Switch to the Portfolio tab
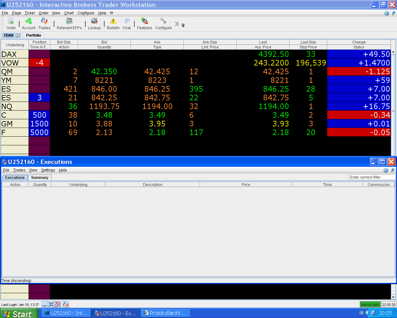The height and width of the screenshot is (318, 397). [x=33, y=35]
